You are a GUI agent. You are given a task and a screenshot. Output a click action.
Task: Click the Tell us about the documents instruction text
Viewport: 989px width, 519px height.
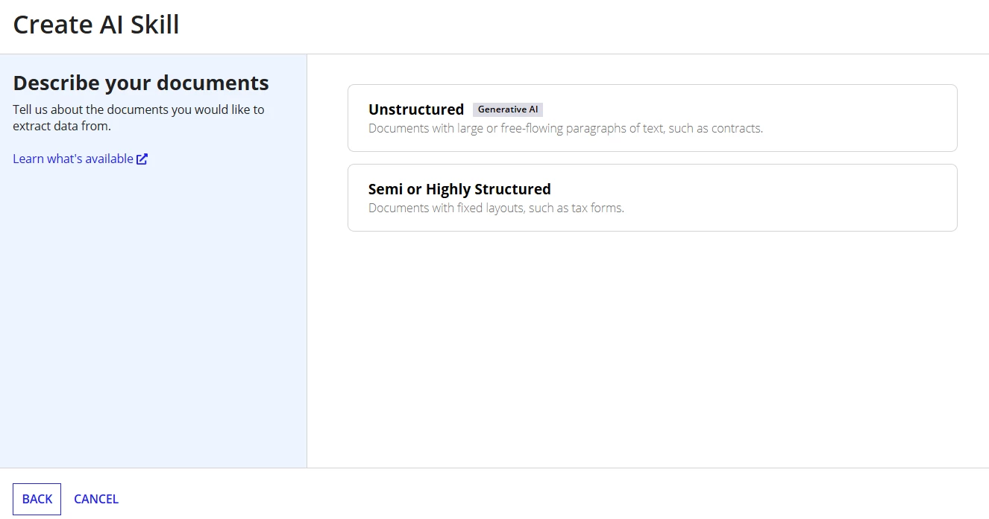pos(139,118)
